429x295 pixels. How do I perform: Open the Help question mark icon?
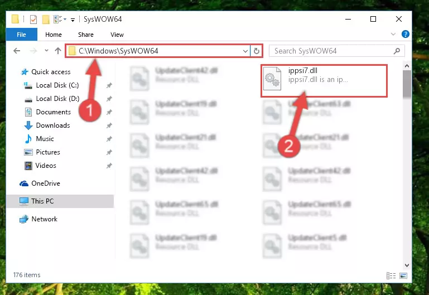point(406,34)
